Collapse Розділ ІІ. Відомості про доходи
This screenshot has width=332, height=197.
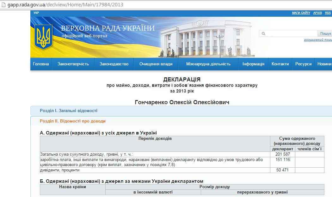coord(73,121)
